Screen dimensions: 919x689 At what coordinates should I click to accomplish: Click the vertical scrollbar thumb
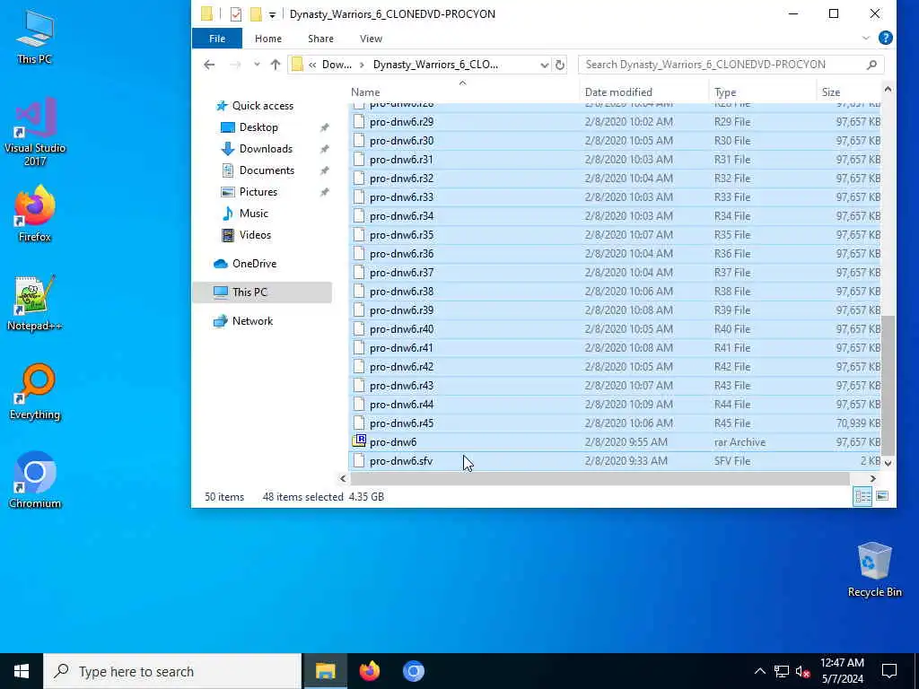888,385
